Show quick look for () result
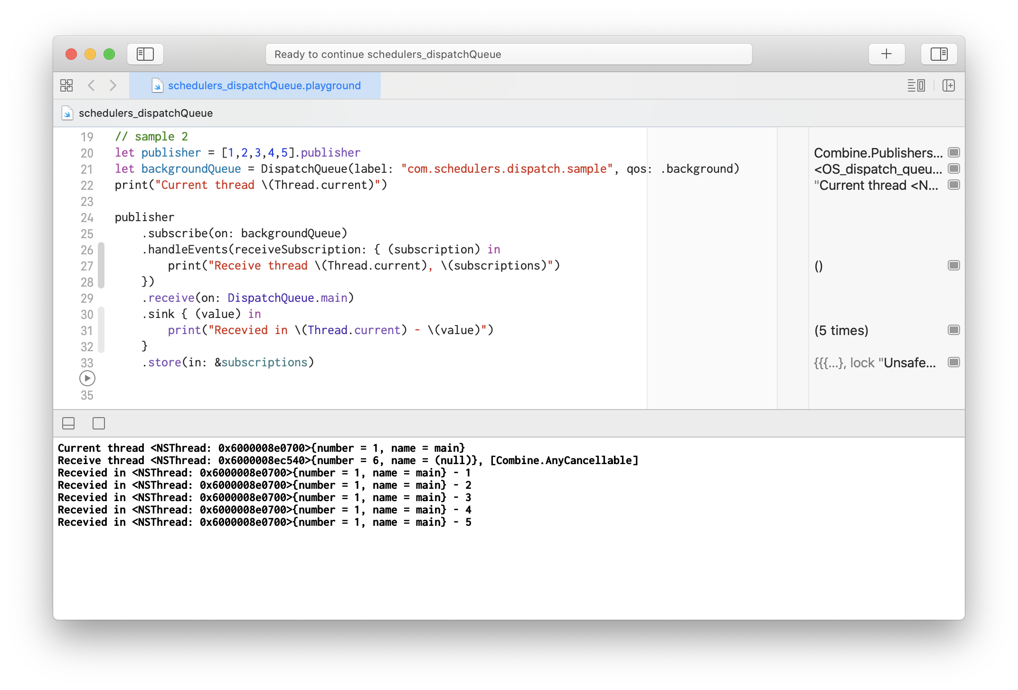 tap(953, 265)
